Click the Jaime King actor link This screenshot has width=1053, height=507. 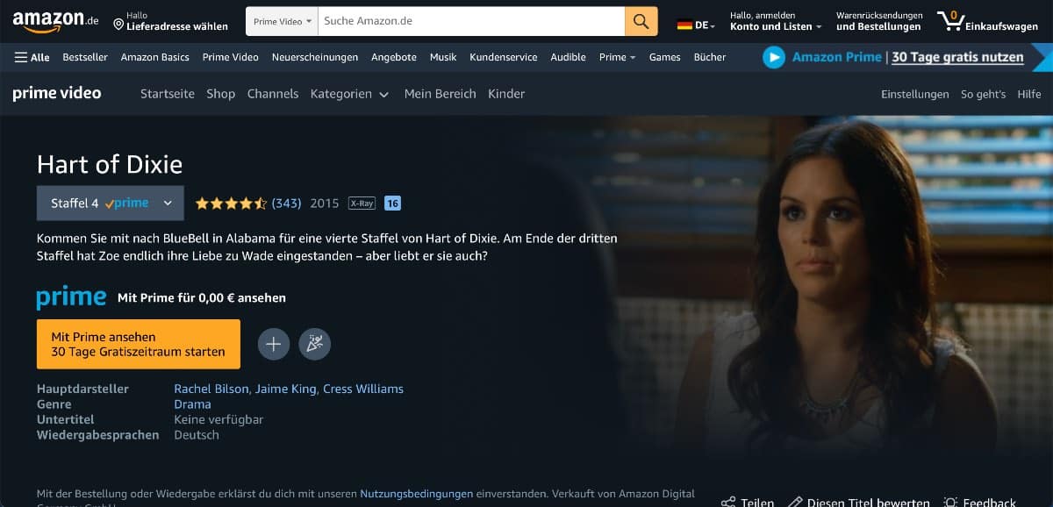(x=286, y=389)
